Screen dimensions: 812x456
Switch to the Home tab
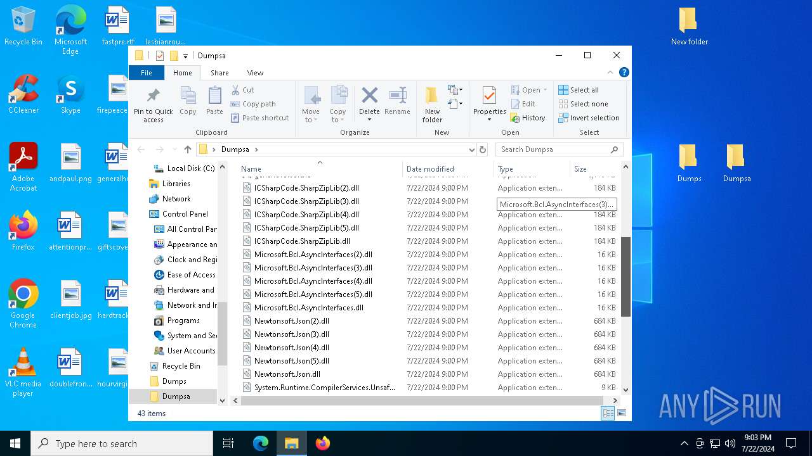[183, 73]
